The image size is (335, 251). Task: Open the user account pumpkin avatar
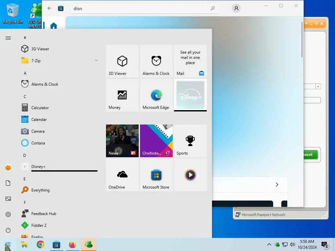[8, 168]
